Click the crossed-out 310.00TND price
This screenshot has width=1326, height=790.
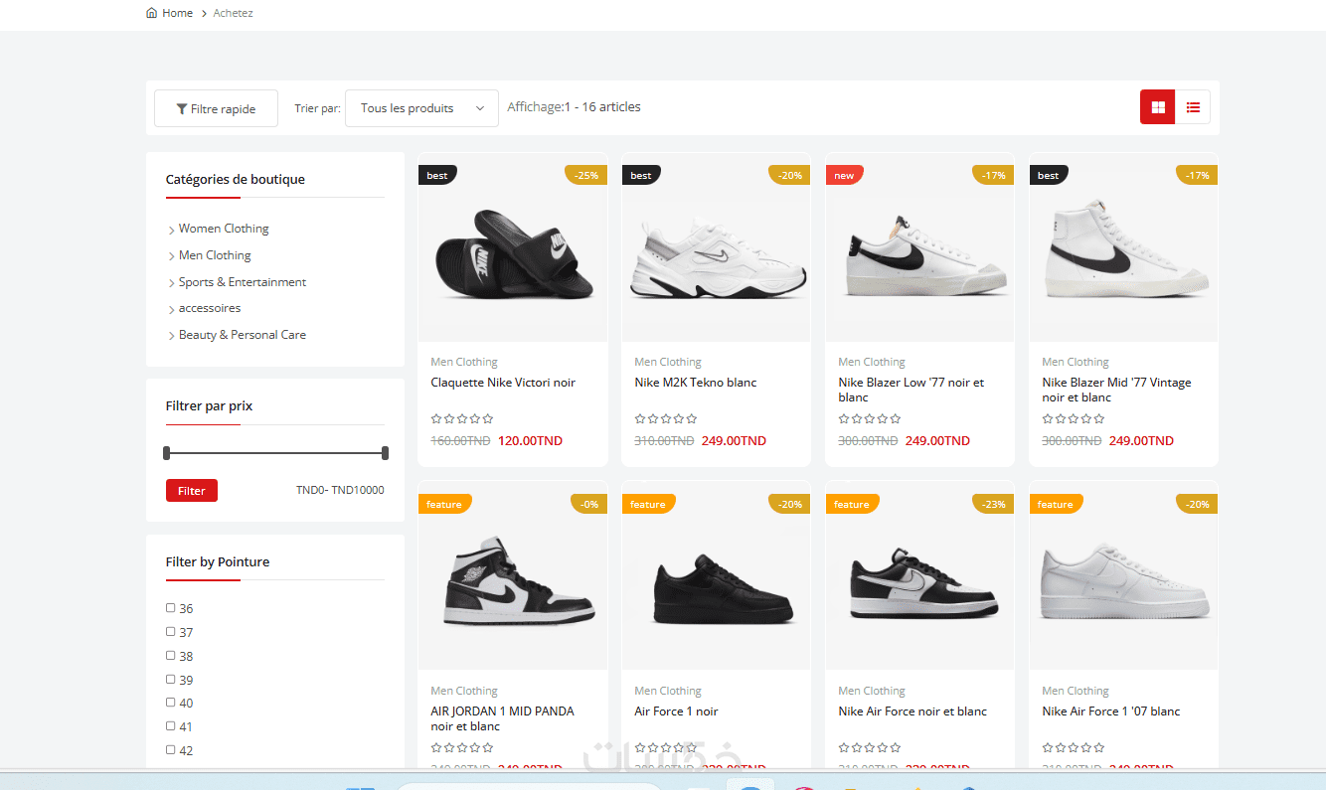tap(664, 441)
